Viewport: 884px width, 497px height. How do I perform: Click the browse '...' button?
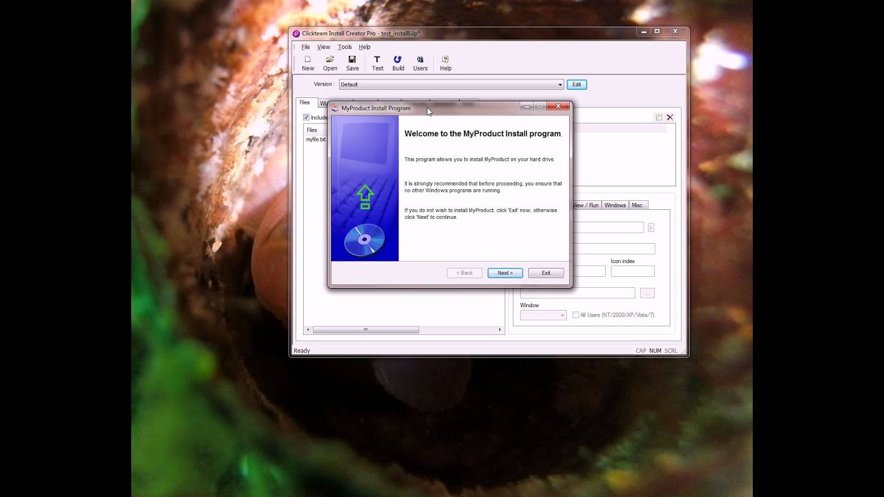coord(647,293)
